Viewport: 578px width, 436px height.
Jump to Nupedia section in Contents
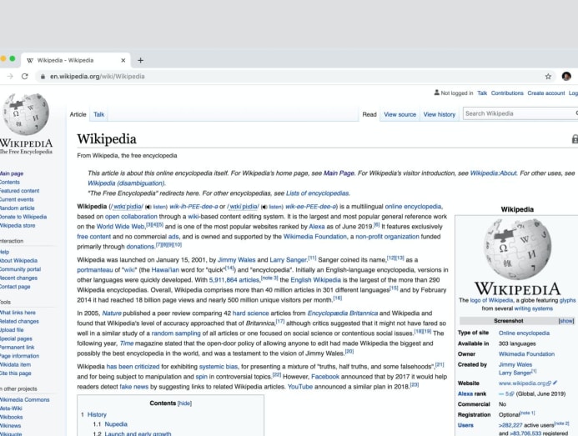coord(116,424)
